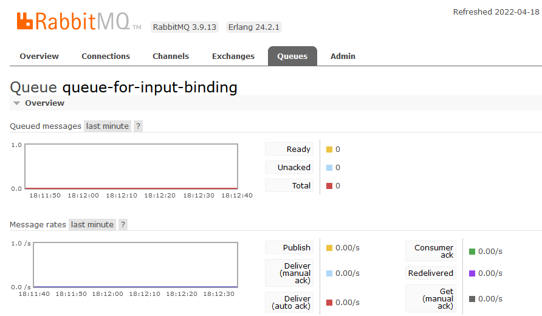Click the Deliver (manual ack) label
Viewport: 542px width, 316px height.
pyautogui.click(x=289, y=273)
